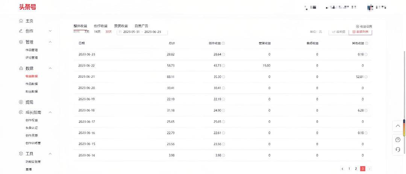This screenshot has width=406, height=174.
Task: Click the help question mark floating icon
Action: click(398, 140)
